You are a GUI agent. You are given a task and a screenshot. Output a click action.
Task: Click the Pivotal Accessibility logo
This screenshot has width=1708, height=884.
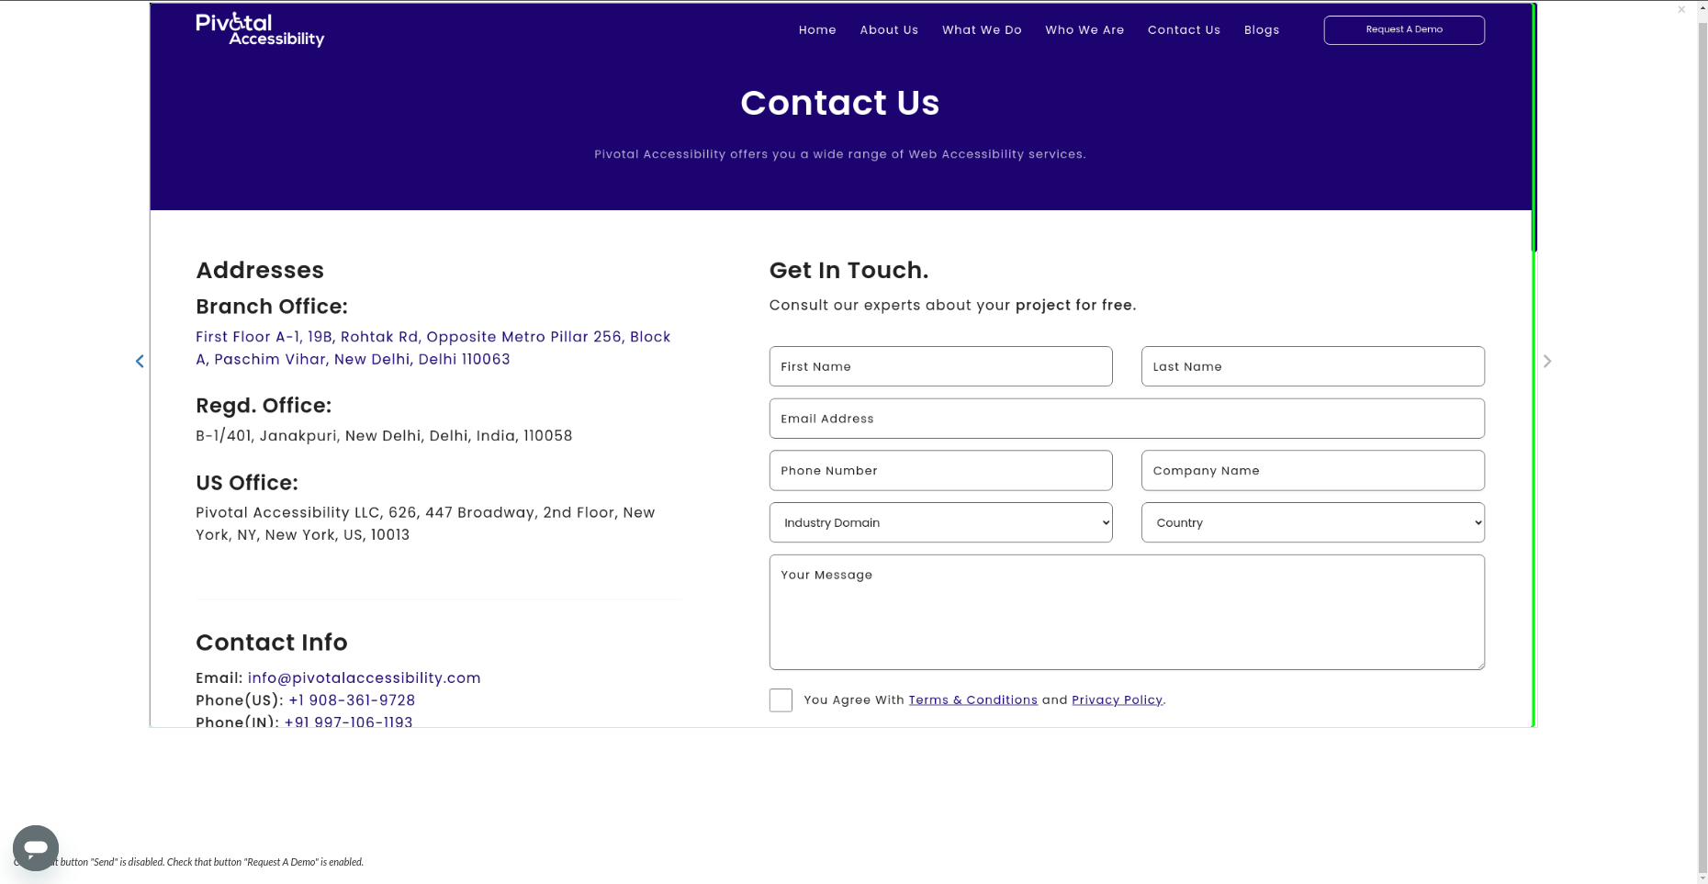260,29
